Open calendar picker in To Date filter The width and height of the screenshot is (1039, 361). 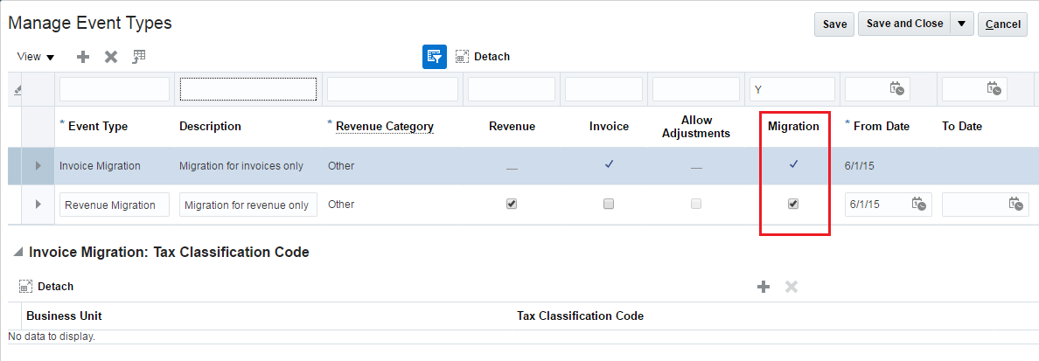(994, 88)
